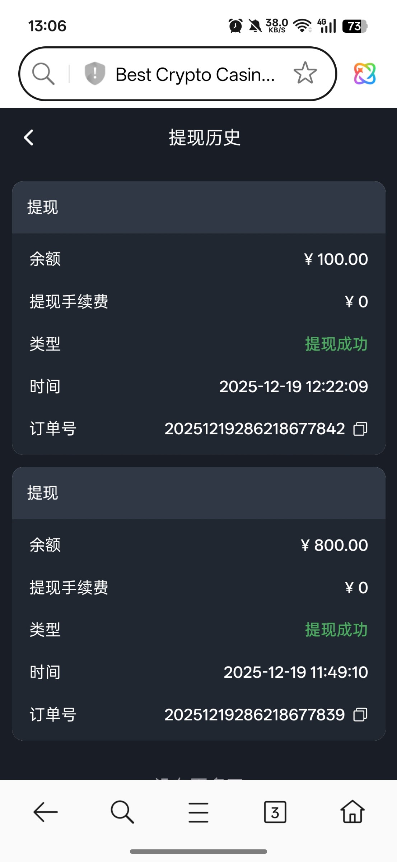Go back using browser back arrow
Viewport: 397px width, 862px height.
pyautogui.click(x=46, y=812)
